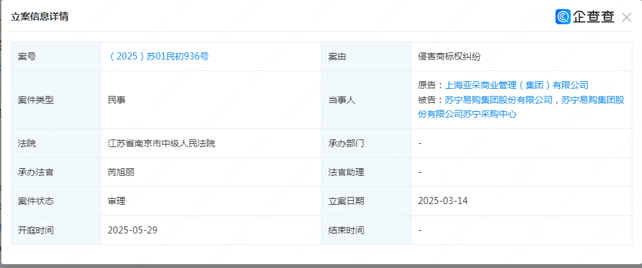Screen dimensions: 642x268
Task: Select the 承办法官 label cell
Action: 56,172
